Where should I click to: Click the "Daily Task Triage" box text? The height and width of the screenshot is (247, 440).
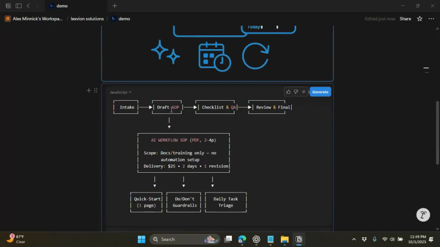point(226,202)
